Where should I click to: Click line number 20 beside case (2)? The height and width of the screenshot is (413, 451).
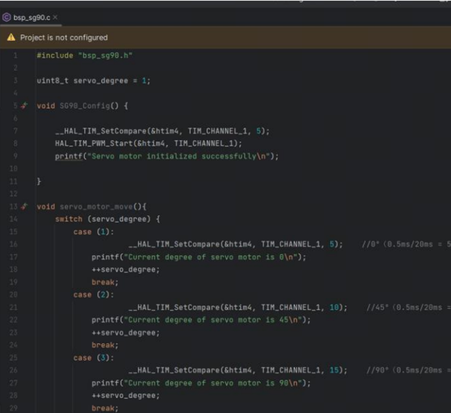tap(14, 294)
